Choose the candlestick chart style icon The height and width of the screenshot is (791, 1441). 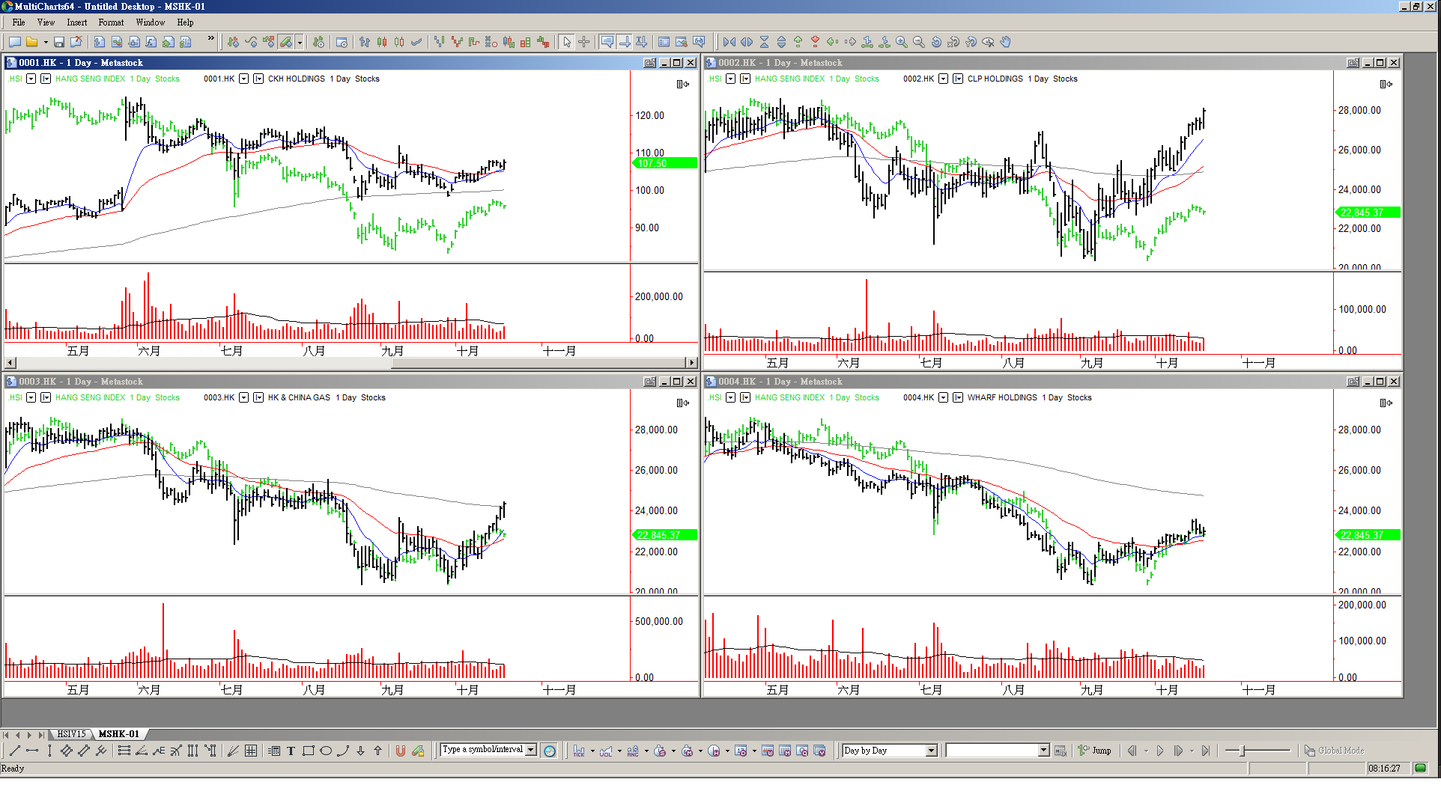point(382,42)
